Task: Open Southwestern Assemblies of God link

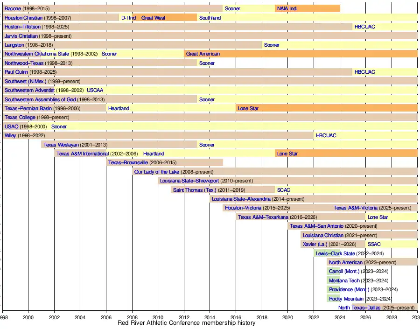Action: point(41,100)
